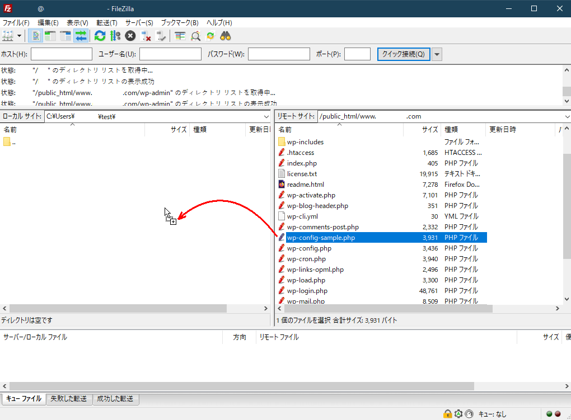
Task: Focus the ユーザー名(U) input field
Action: (x=170, y=54)
